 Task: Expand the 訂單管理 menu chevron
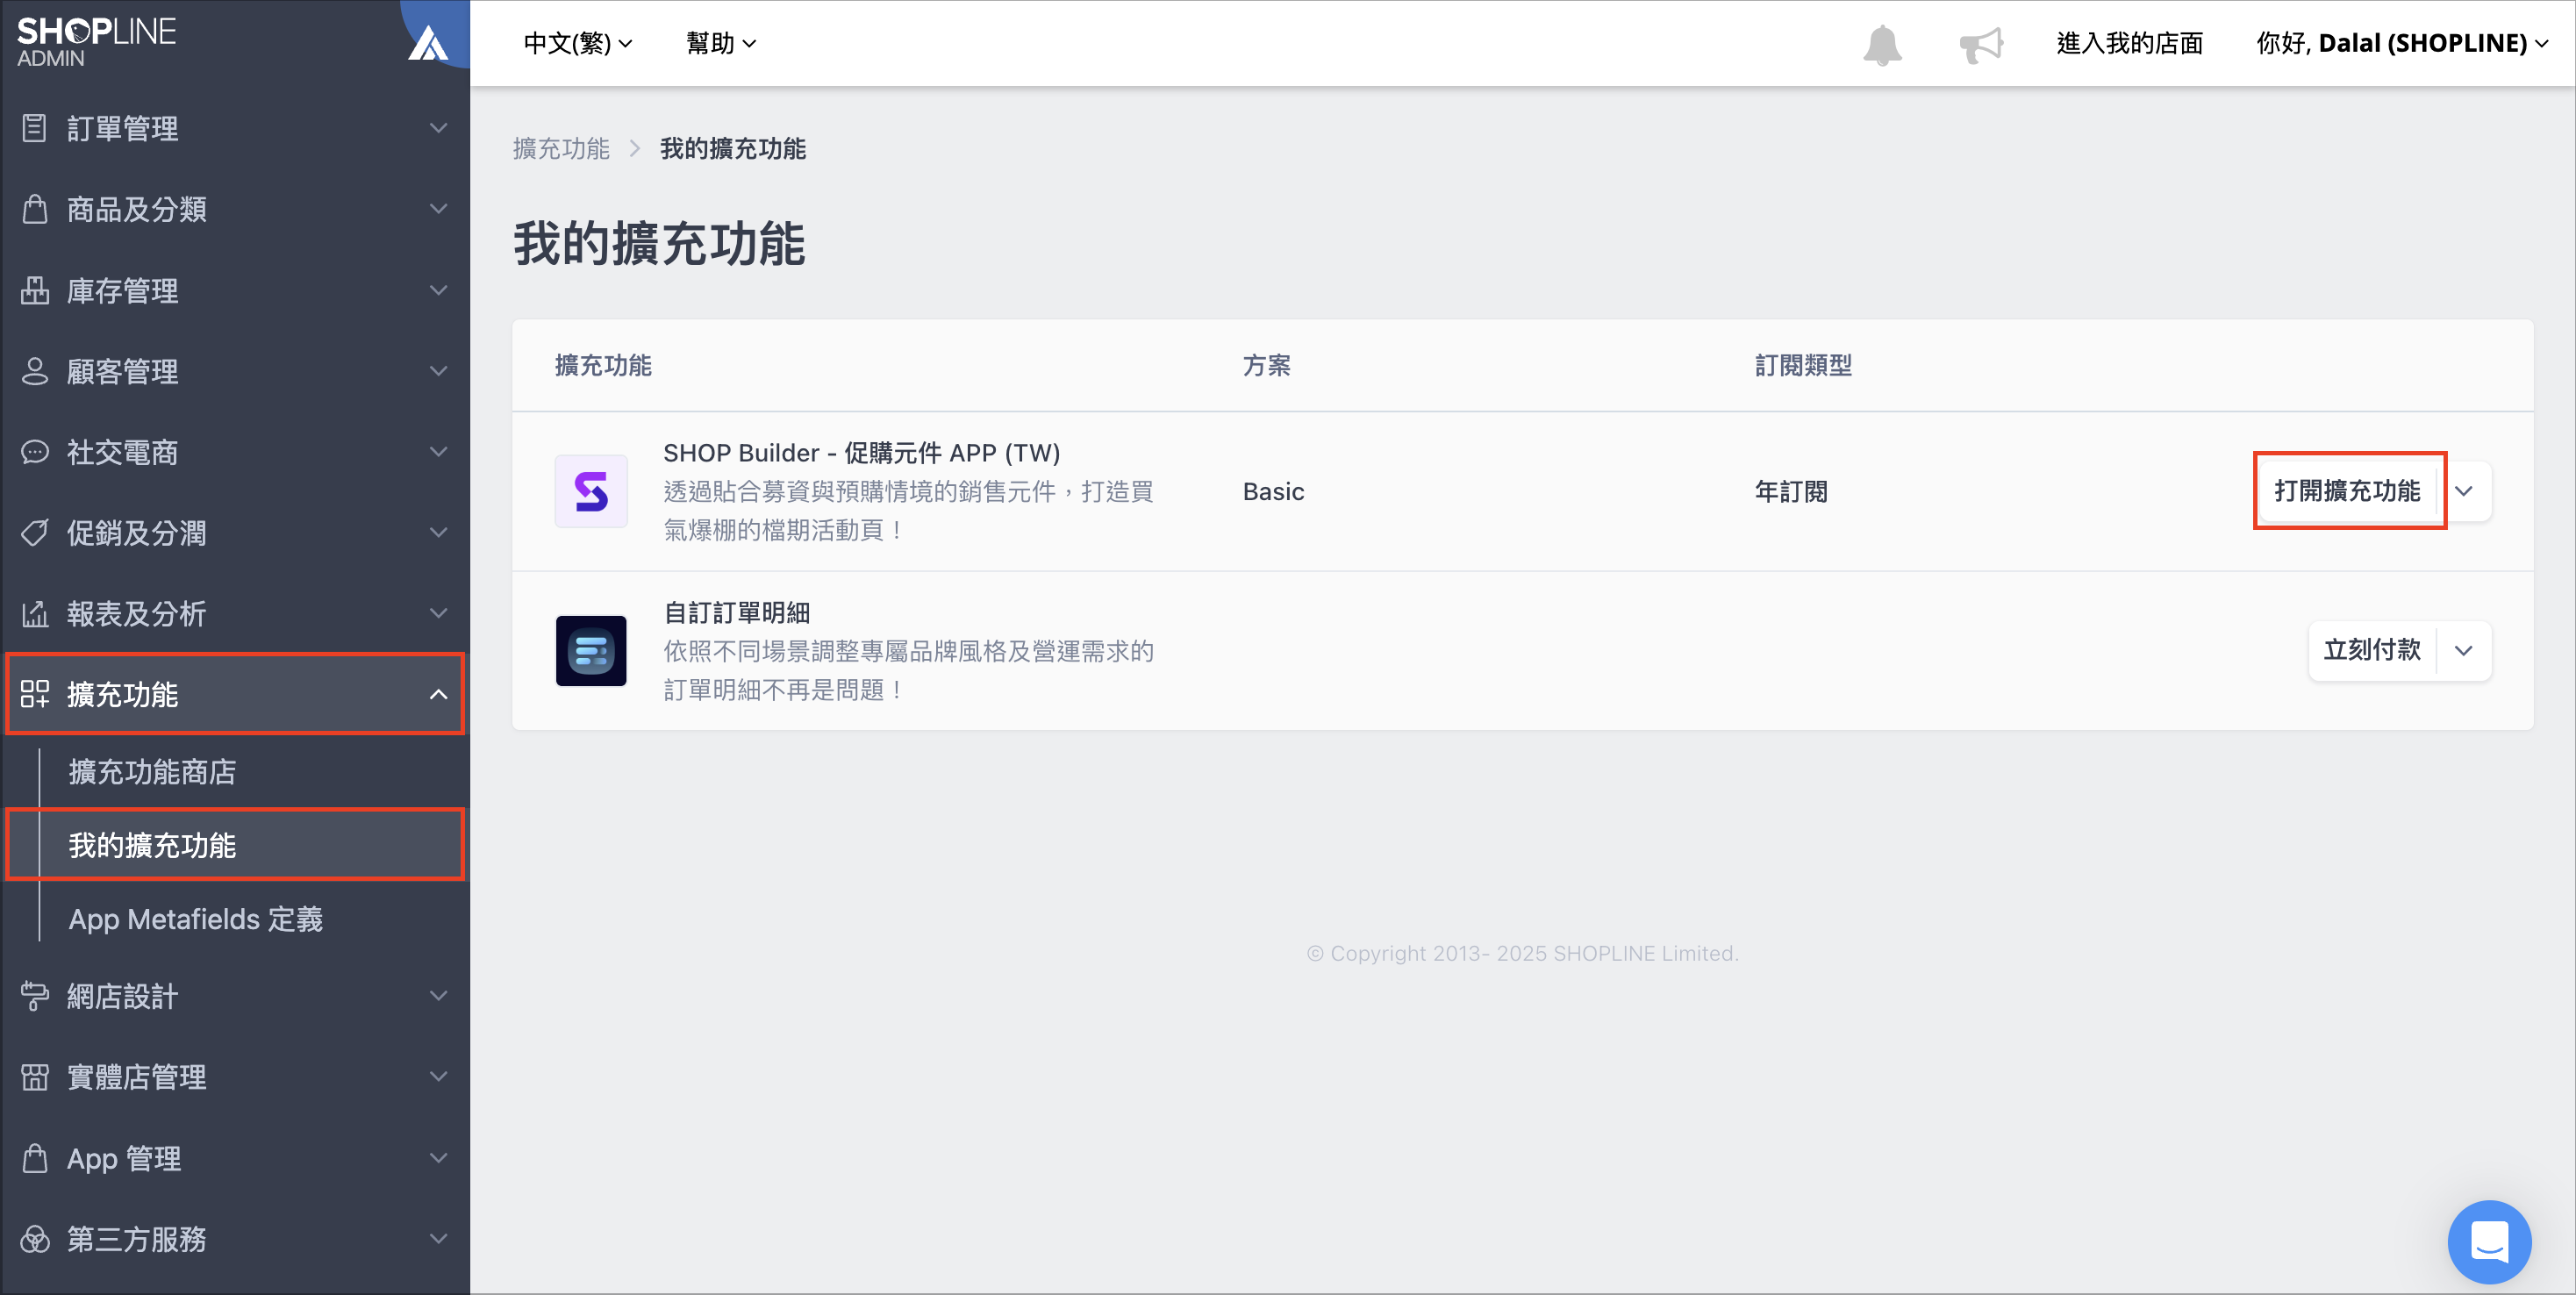point(438,128)
